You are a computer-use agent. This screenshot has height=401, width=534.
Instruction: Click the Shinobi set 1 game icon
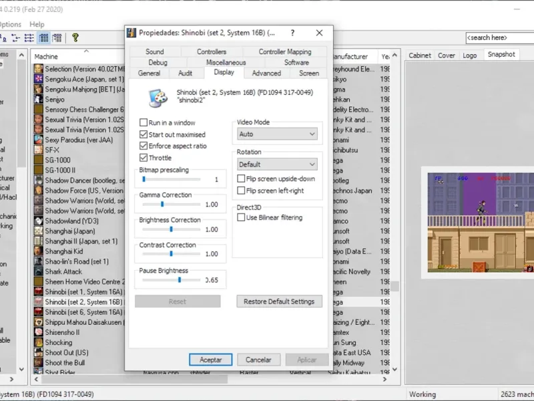pos(39,292)
